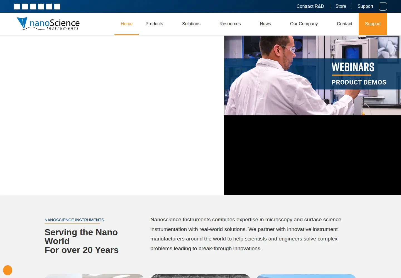The image size is (401, 278).
Task: Click the Support link in top bar
Action: (365, 6)
